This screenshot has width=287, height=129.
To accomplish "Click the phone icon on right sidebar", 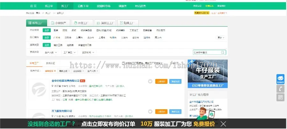I will (280, 89).
